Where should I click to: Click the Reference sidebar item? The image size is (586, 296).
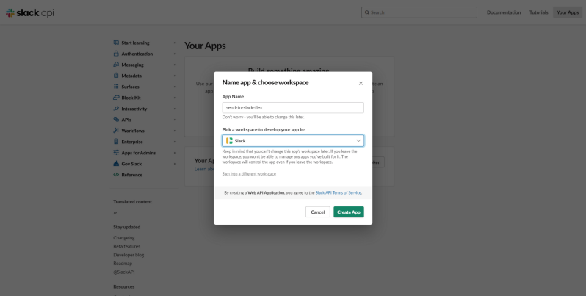click(131, 175)
